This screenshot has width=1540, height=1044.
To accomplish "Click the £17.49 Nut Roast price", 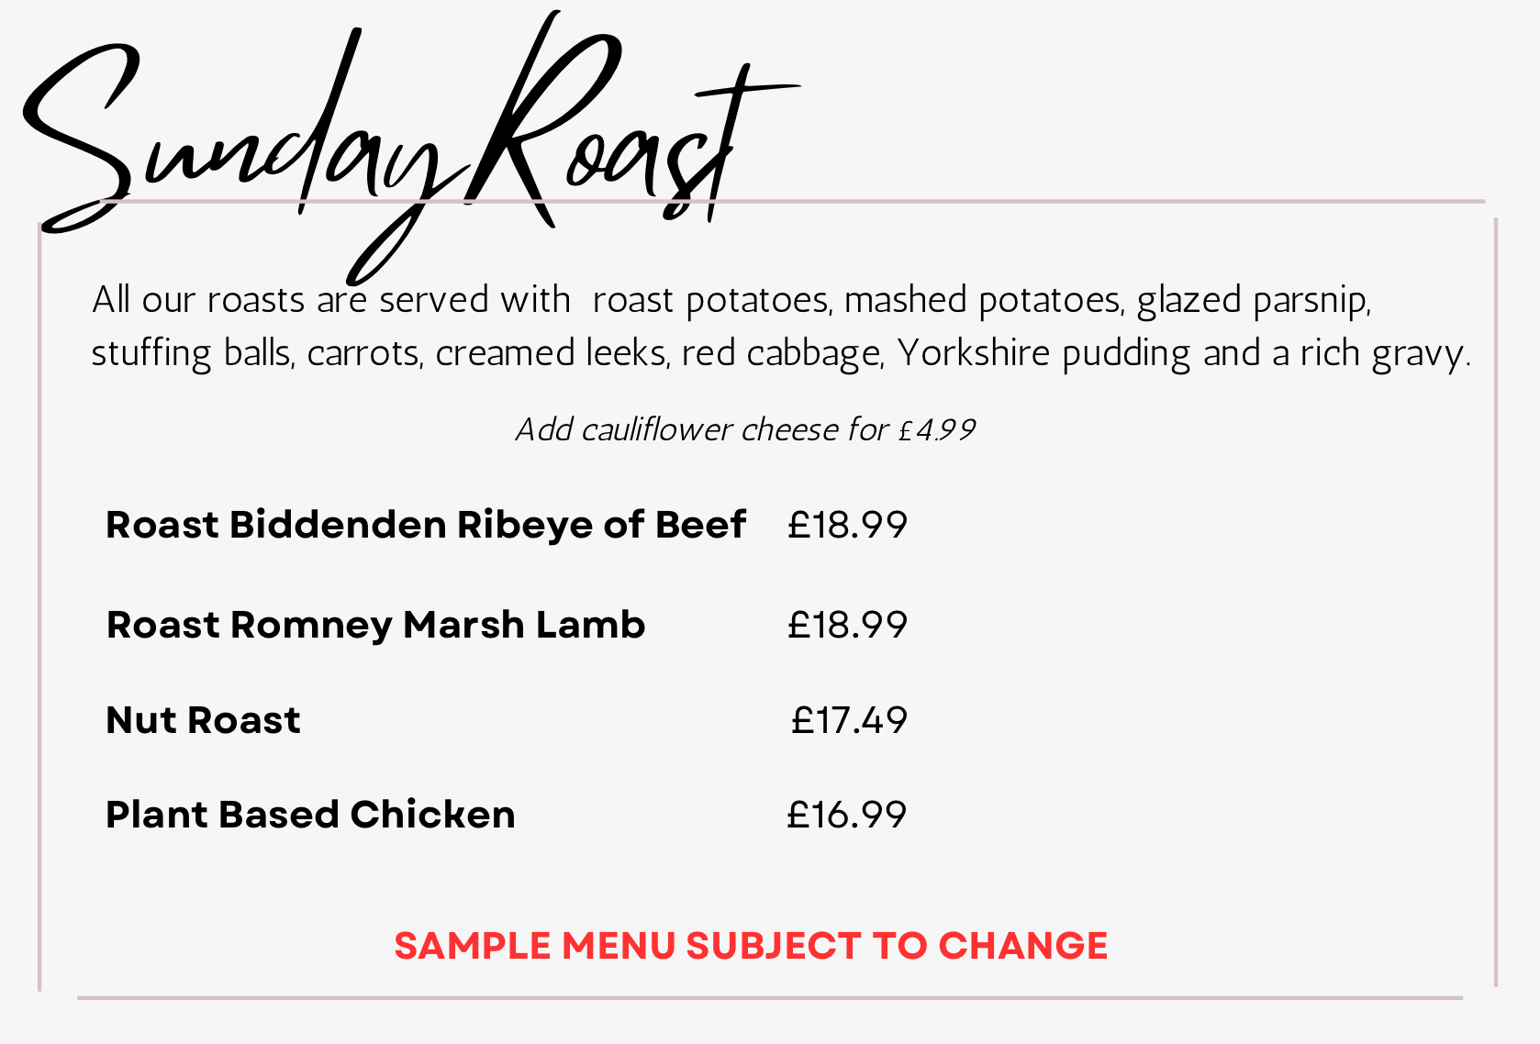I will pos(849,720).
